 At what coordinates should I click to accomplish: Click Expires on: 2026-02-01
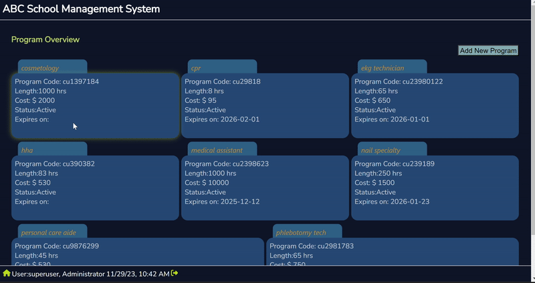[222, 119]
